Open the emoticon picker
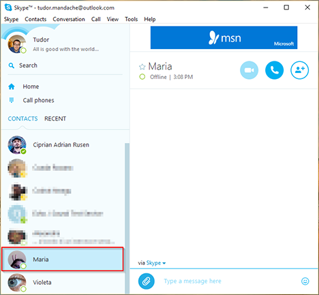 (305, 281)
